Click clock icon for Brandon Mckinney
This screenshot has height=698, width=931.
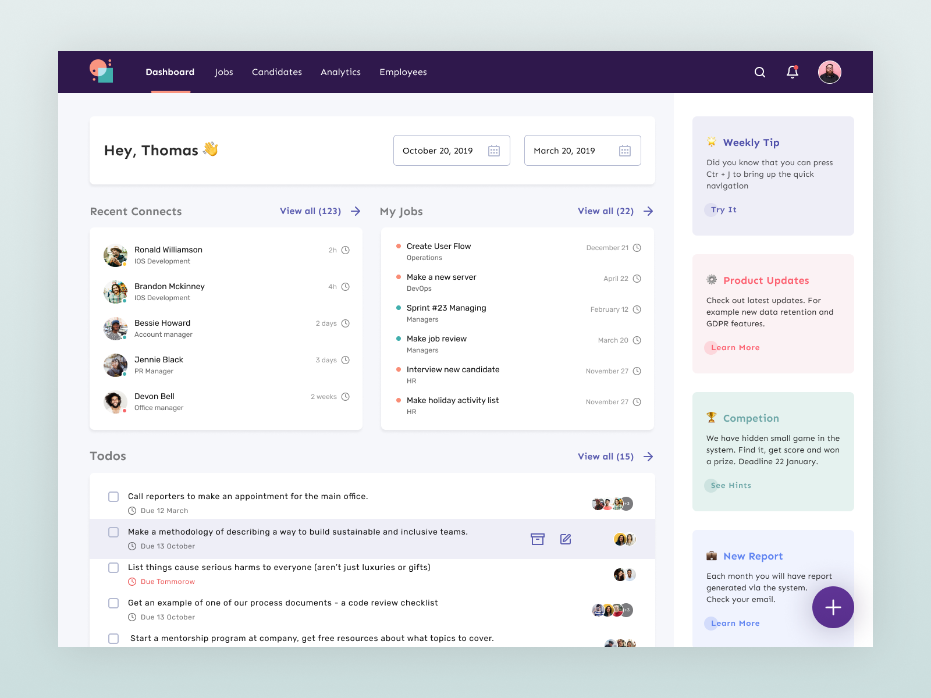coord(346,287)
